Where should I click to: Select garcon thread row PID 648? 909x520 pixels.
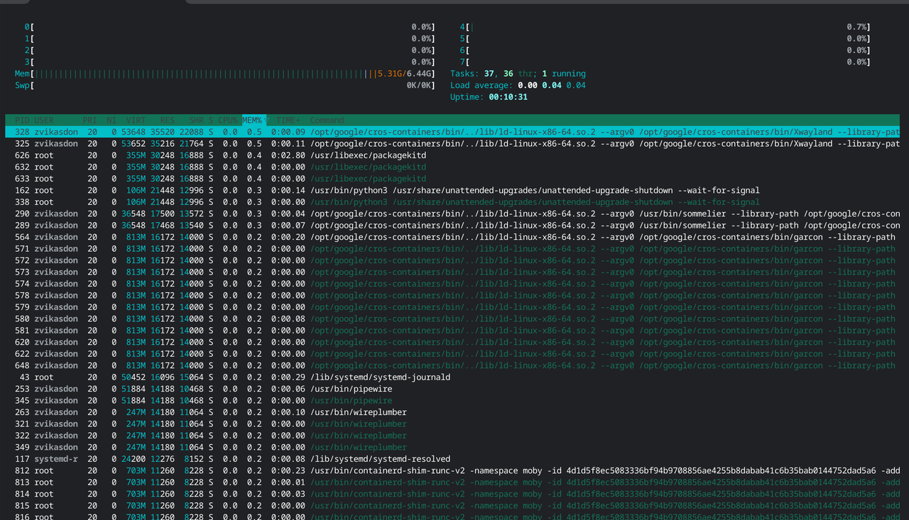pos(452,365)
